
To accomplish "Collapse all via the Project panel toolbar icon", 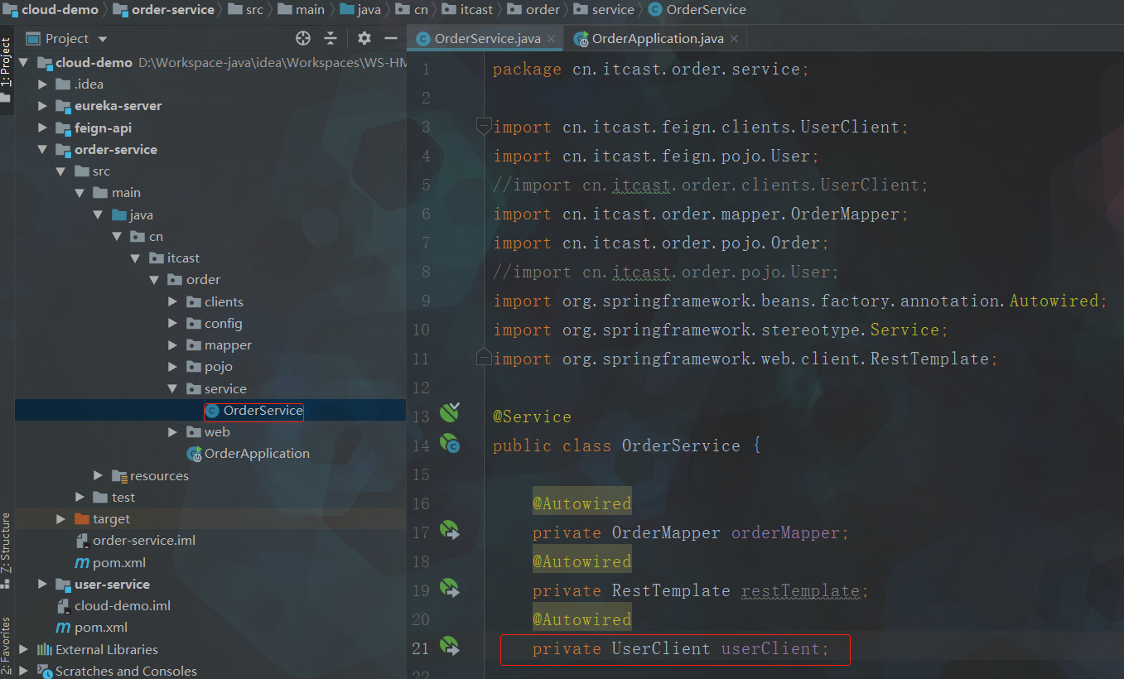I will click(330, 38).
